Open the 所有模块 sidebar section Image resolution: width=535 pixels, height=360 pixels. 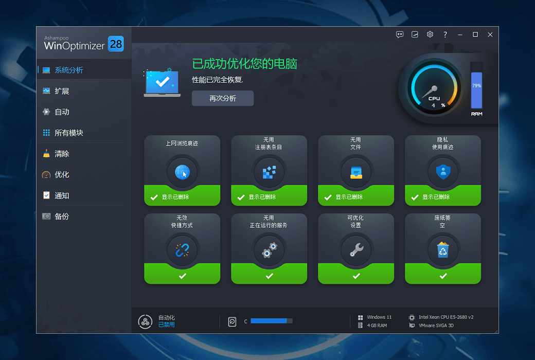pyautogui.click(x=84, y=133)
